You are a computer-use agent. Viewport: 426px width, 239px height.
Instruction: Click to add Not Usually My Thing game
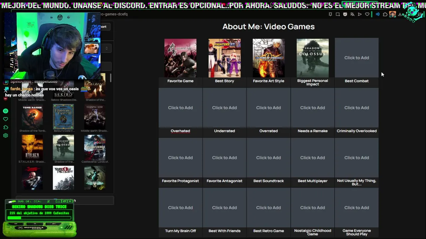point(356,158)
